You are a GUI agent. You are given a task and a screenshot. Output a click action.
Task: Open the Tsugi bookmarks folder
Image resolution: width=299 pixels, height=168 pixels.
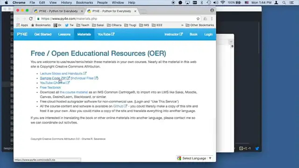coord(130,25)
